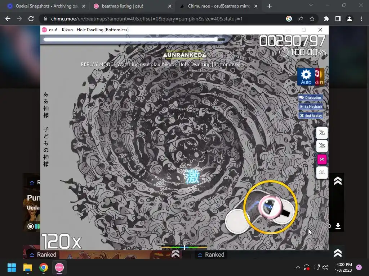Expand upper-right beatmap card double chevron on Chimu page
Image resolution: width=369 pixels, height=276 pixels.
click(338, 181)
